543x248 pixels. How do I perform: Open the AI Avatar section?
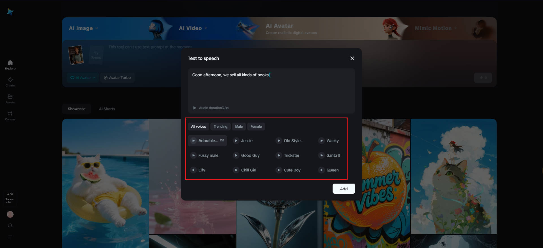pos(291,29)
